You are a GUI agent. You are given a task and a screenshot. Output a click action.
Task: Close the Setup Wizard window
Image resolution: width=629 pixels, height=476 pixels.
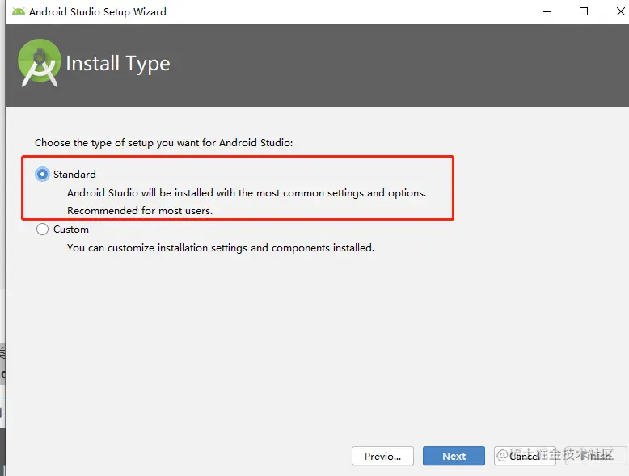click(x=620, y=11)
